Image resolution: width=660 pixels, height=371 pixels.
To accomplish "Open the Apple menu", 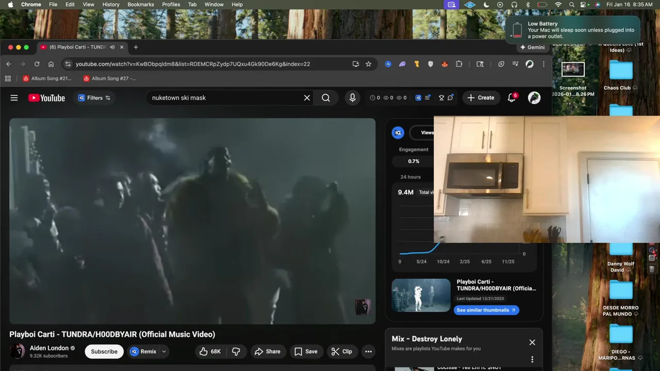I will click(x=10, y=5).
